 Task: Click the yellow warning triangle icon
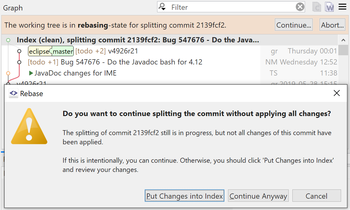[x=29, y=127]
